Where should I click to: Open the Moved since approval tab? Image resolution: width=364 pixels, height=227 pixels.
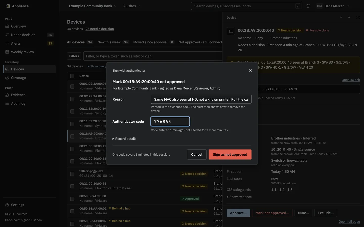pyautogui.click(x=154, y=42)
